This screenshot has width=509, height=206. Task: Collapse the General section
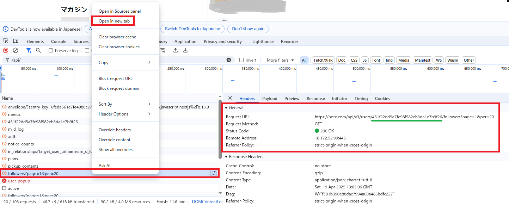tap(227, 108)
